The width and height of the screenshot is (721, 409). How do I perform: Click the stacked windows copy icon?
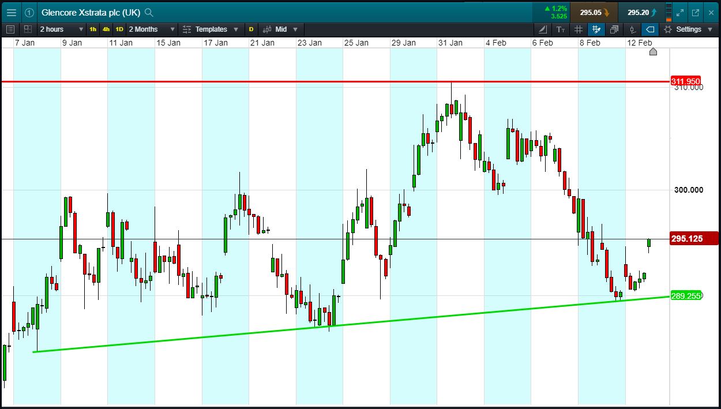(614, 29)
